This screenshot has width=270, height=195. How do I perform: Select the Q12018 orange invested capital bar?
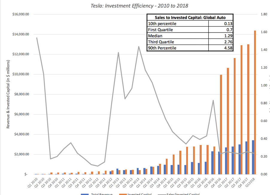255,102
